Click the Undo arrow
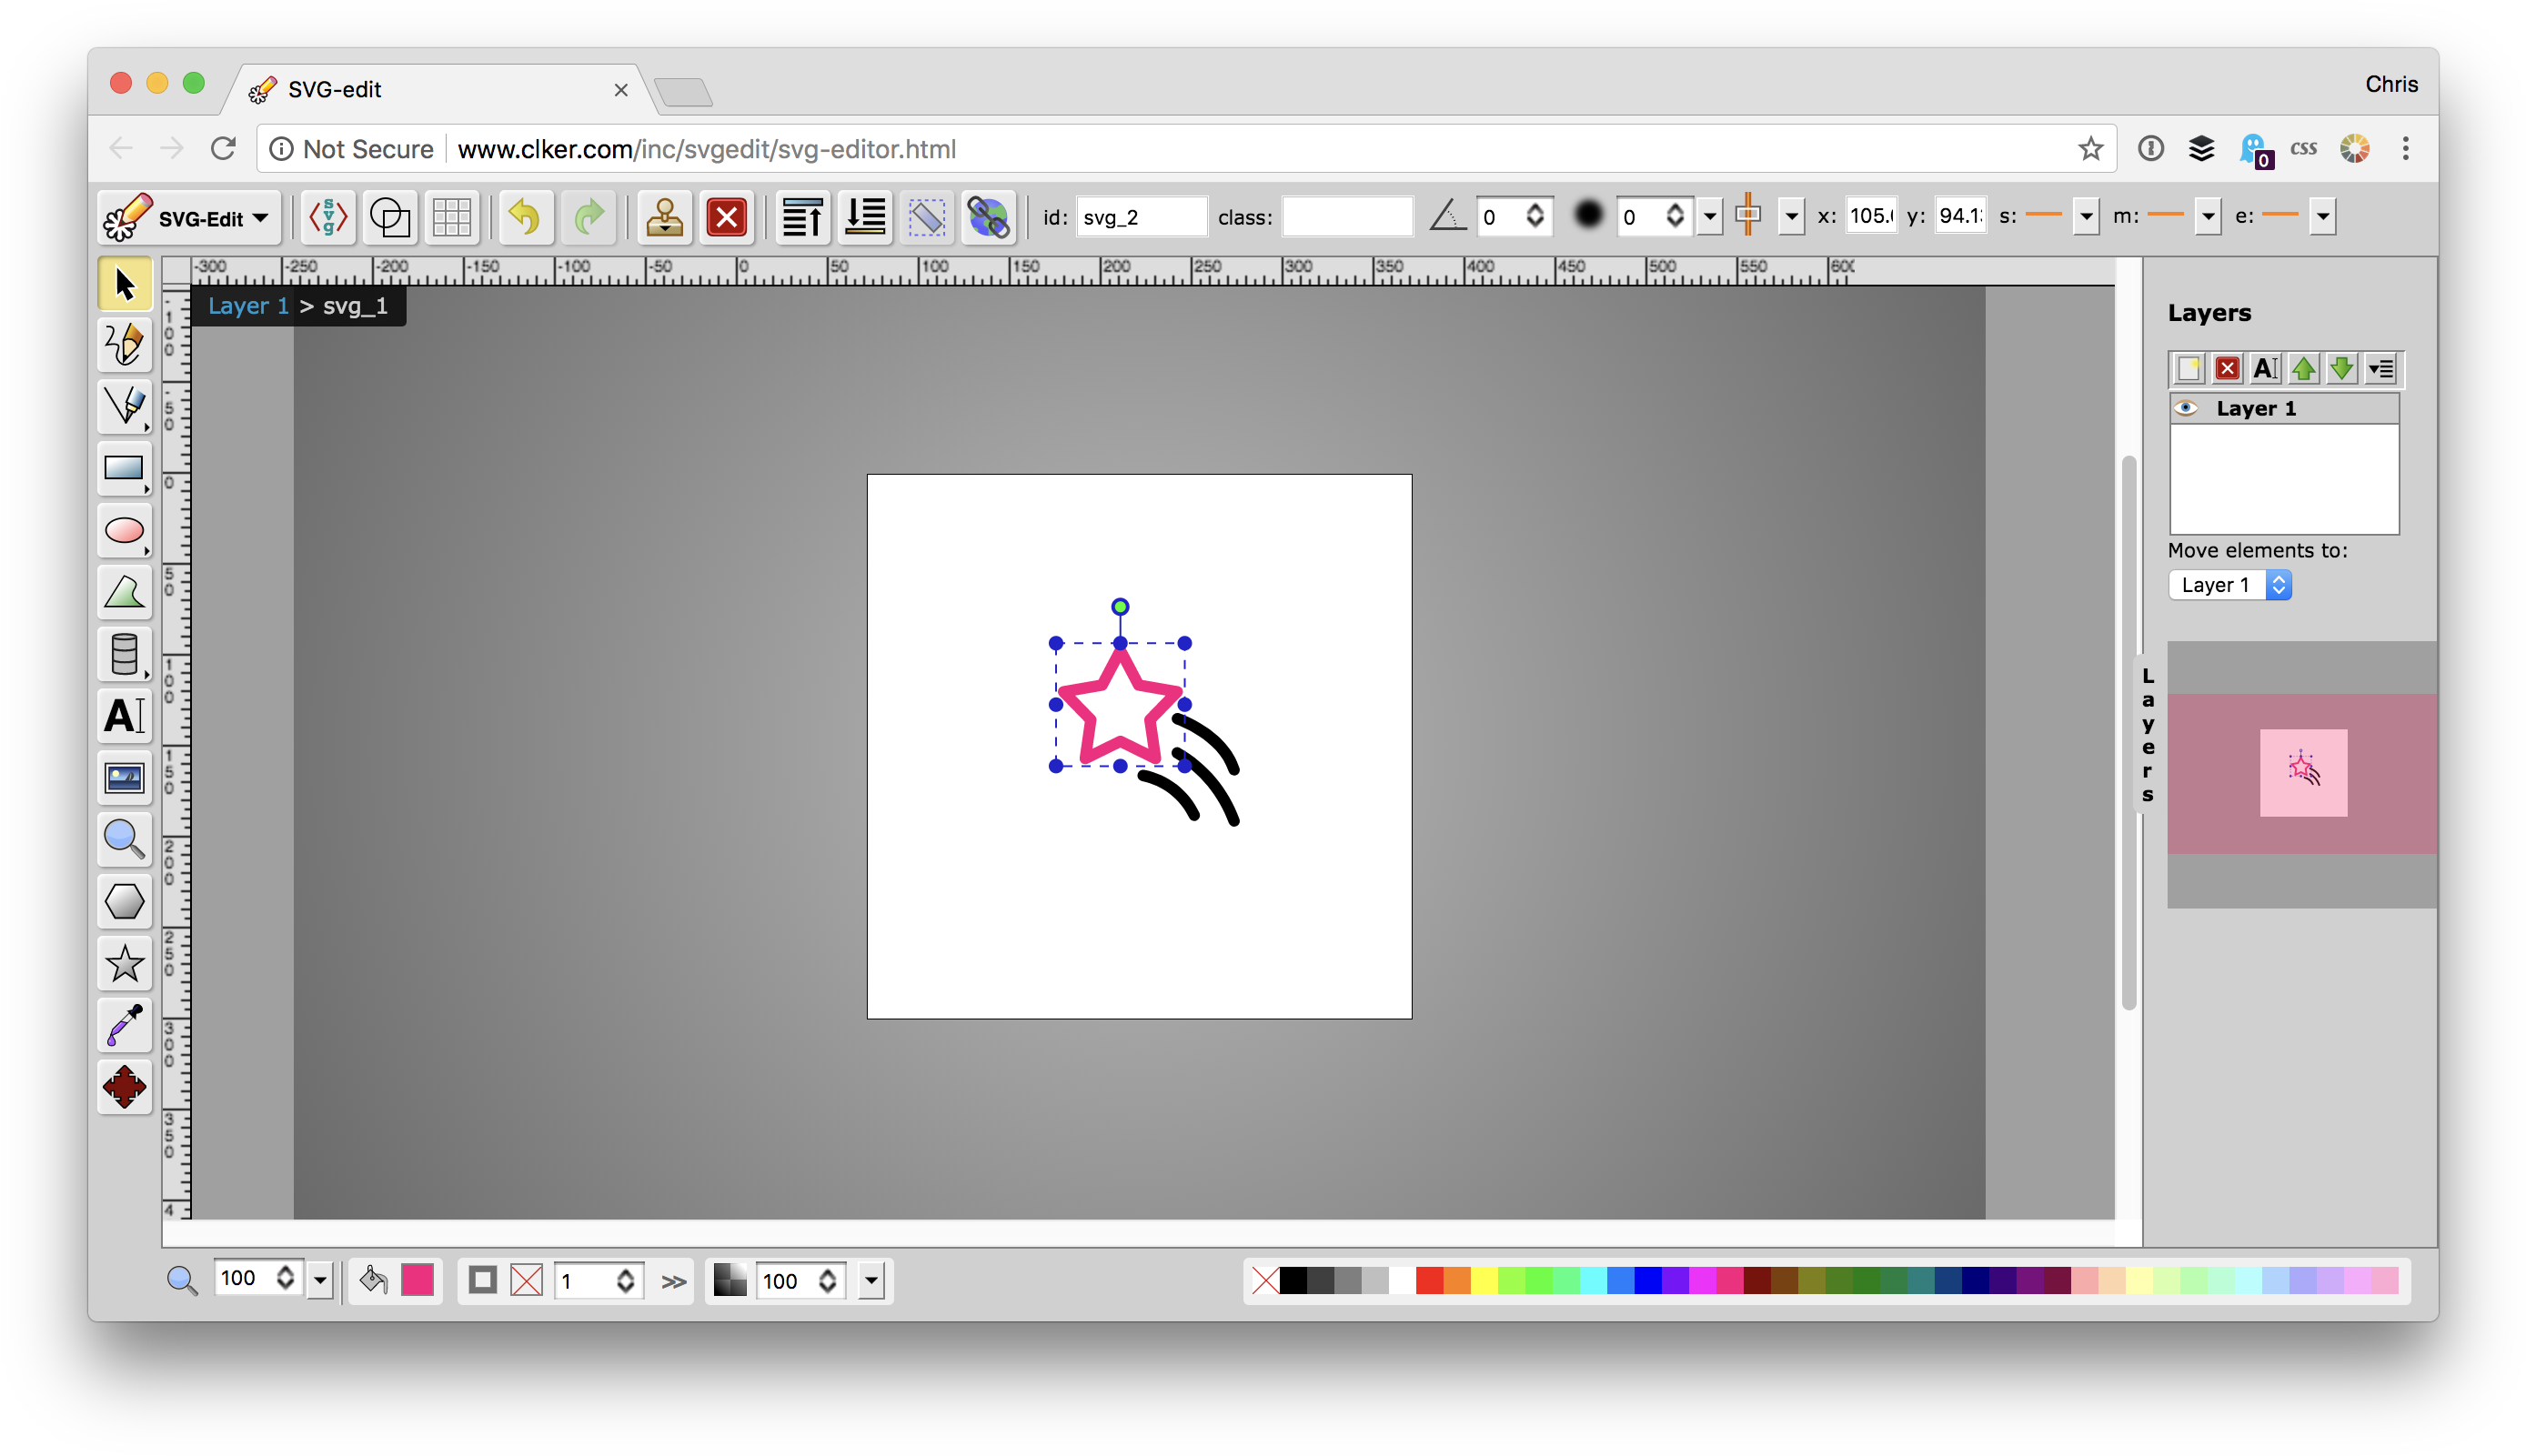The width and height of the screenshot is (2526, 1456). [x=524, y=217]
